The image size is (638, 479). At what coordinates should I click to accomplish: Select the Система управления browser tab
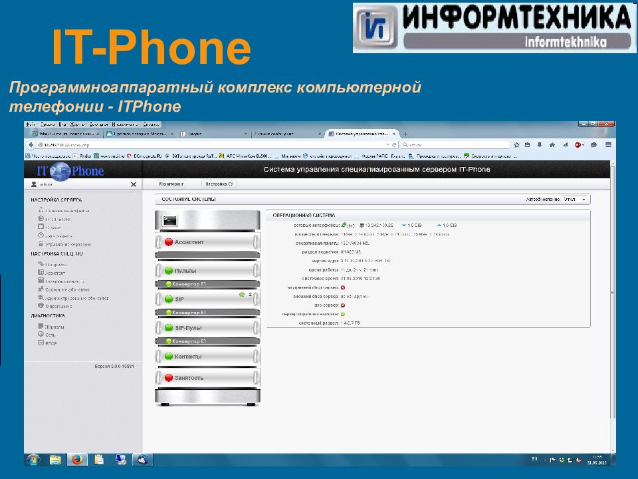(x=362, y=134)
